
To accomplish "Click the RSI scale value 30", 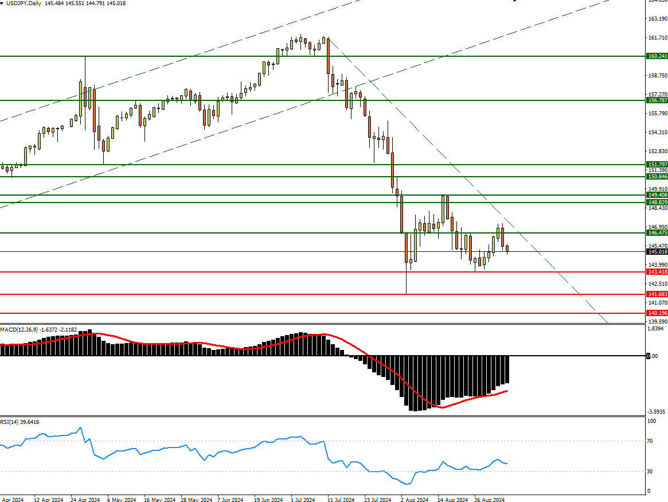I will 650,472.
